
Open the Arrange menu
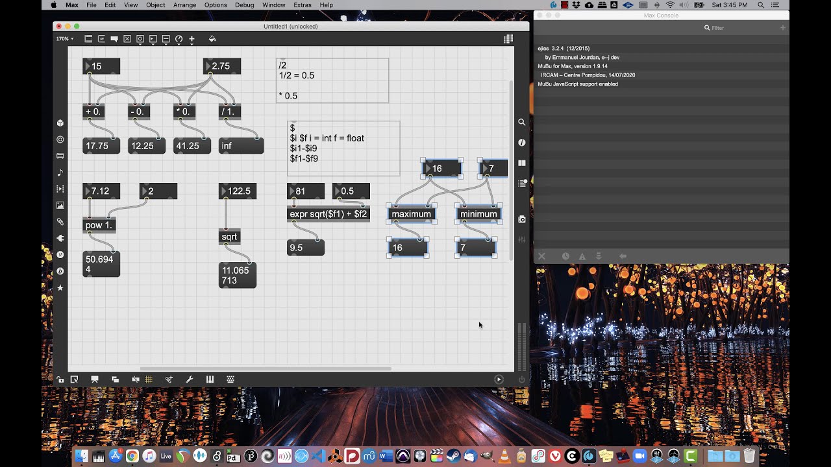click(185, 5)
